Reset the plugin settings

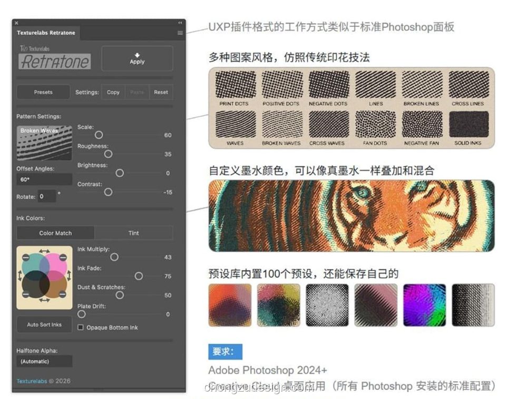click(161, 92)
